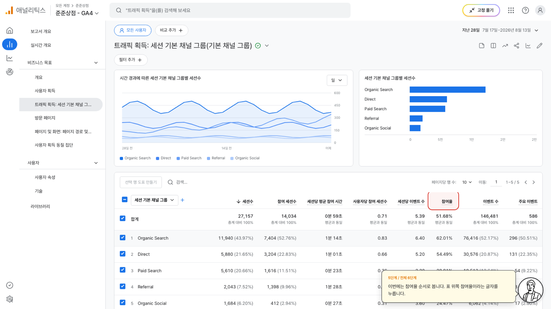This screenshot has width=551, height=309.
Task: Sort by the 참여율 column header
Action: coord(447,201)
